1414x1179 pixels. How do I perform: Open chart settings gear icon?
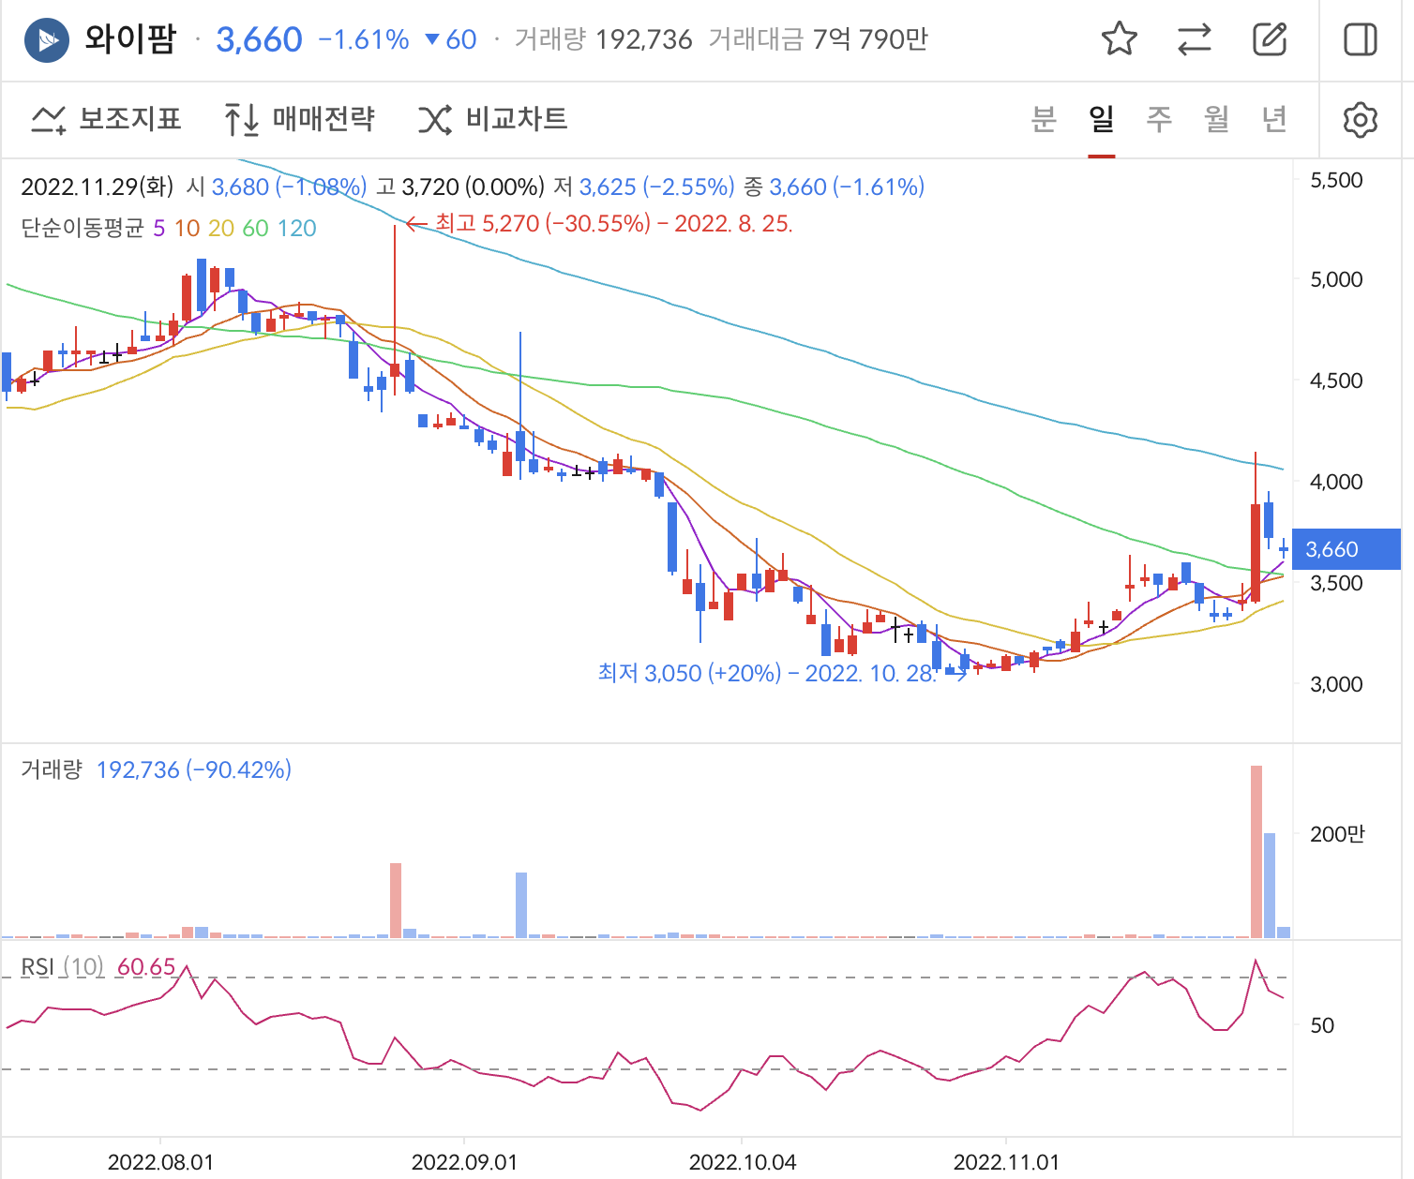pos(1360,119)
